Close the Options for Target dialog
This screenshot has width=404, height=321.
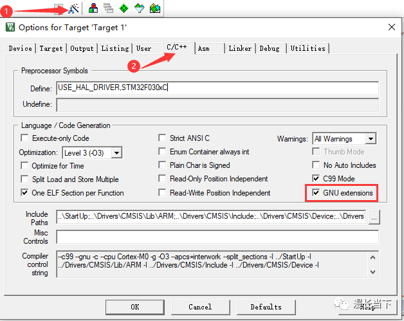click(x=391, y=27)
